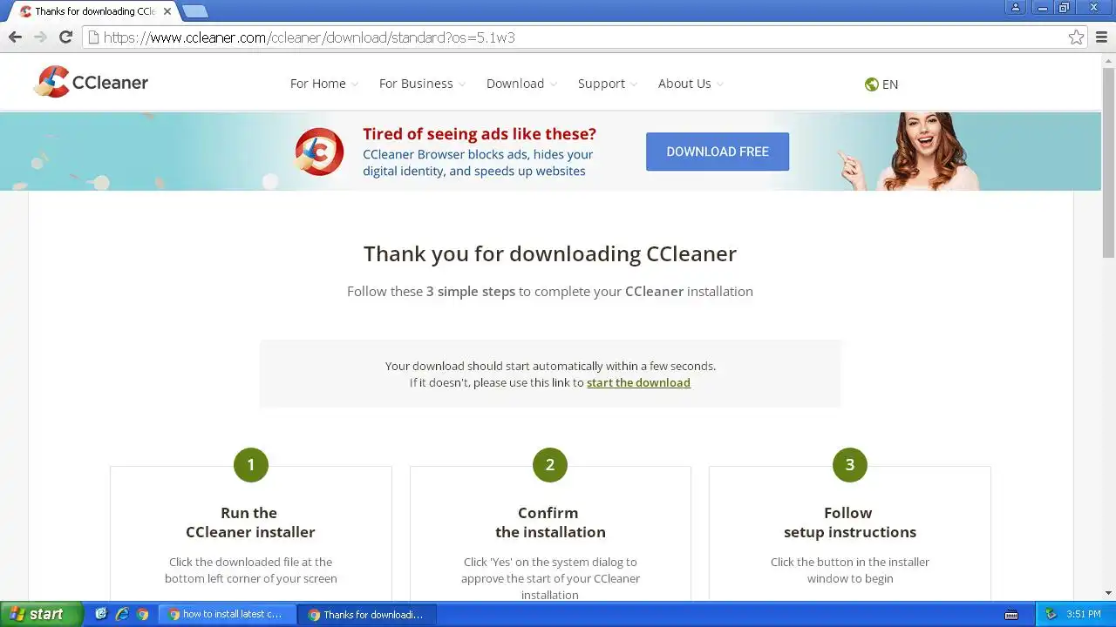Click the Show Desktop quick launch icon
This screenshot has height=627, width=1116.
pos(101,614)
